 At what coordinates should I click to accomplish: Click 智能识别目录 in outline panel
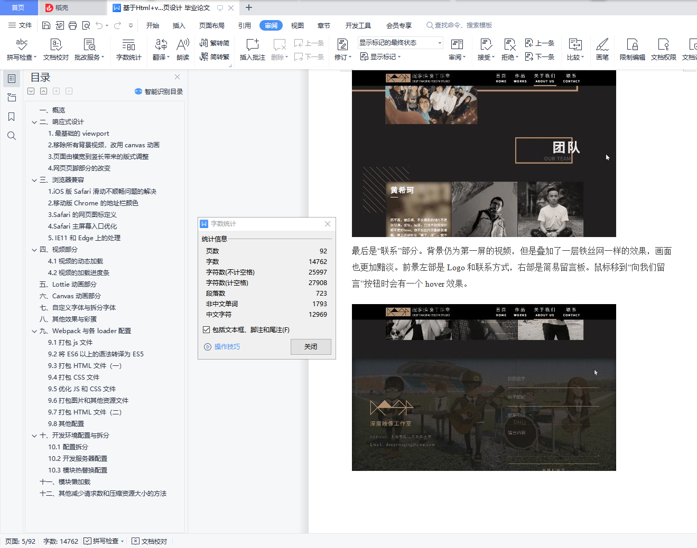pyautogui.click(x=159, y=91)
